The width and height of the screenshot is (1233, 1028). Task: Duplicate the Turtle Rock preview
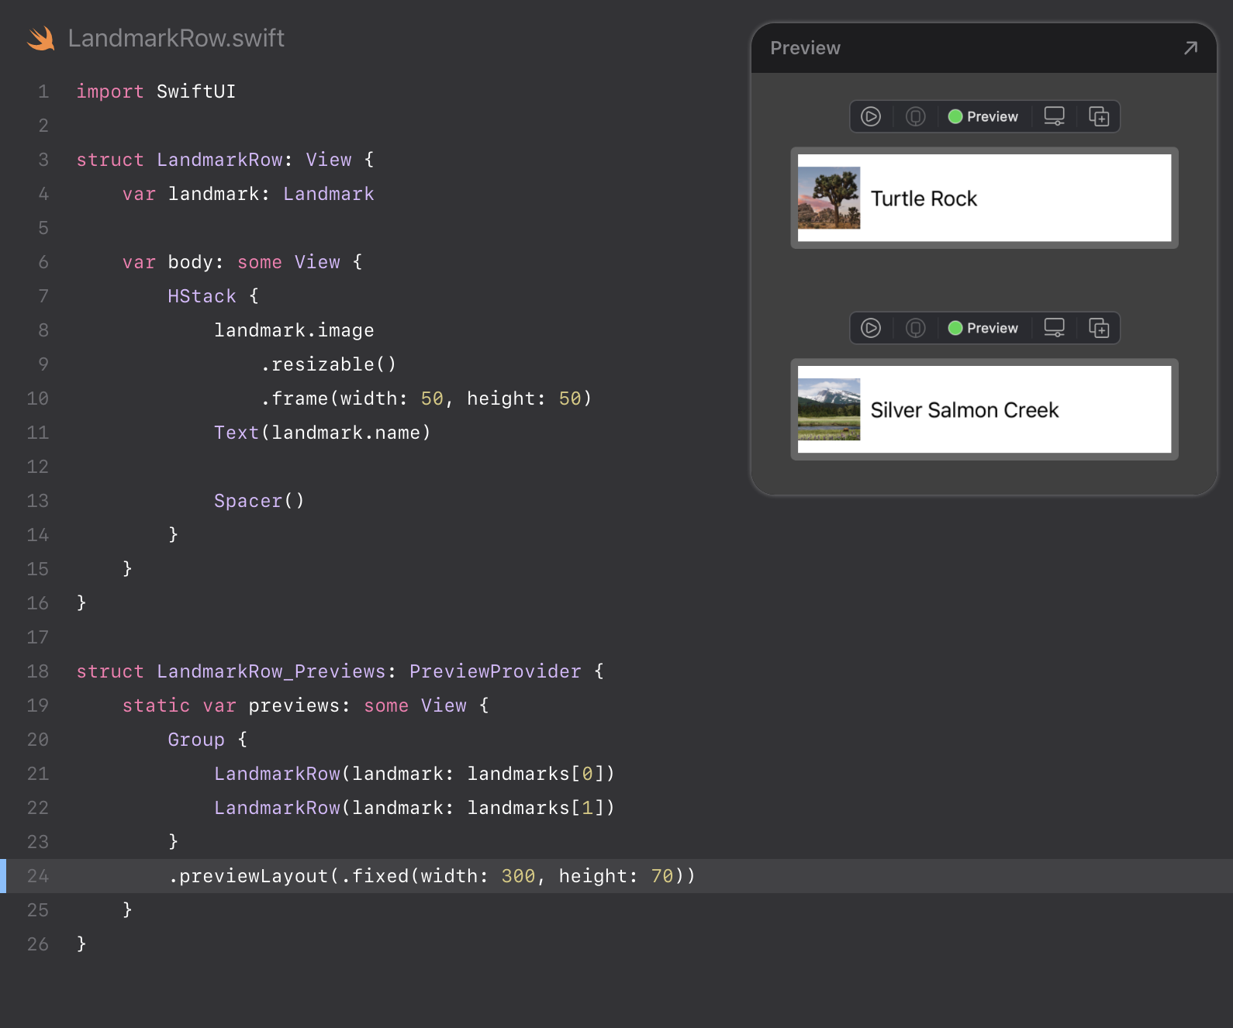pyautogui.click(x=1099, y=116)
